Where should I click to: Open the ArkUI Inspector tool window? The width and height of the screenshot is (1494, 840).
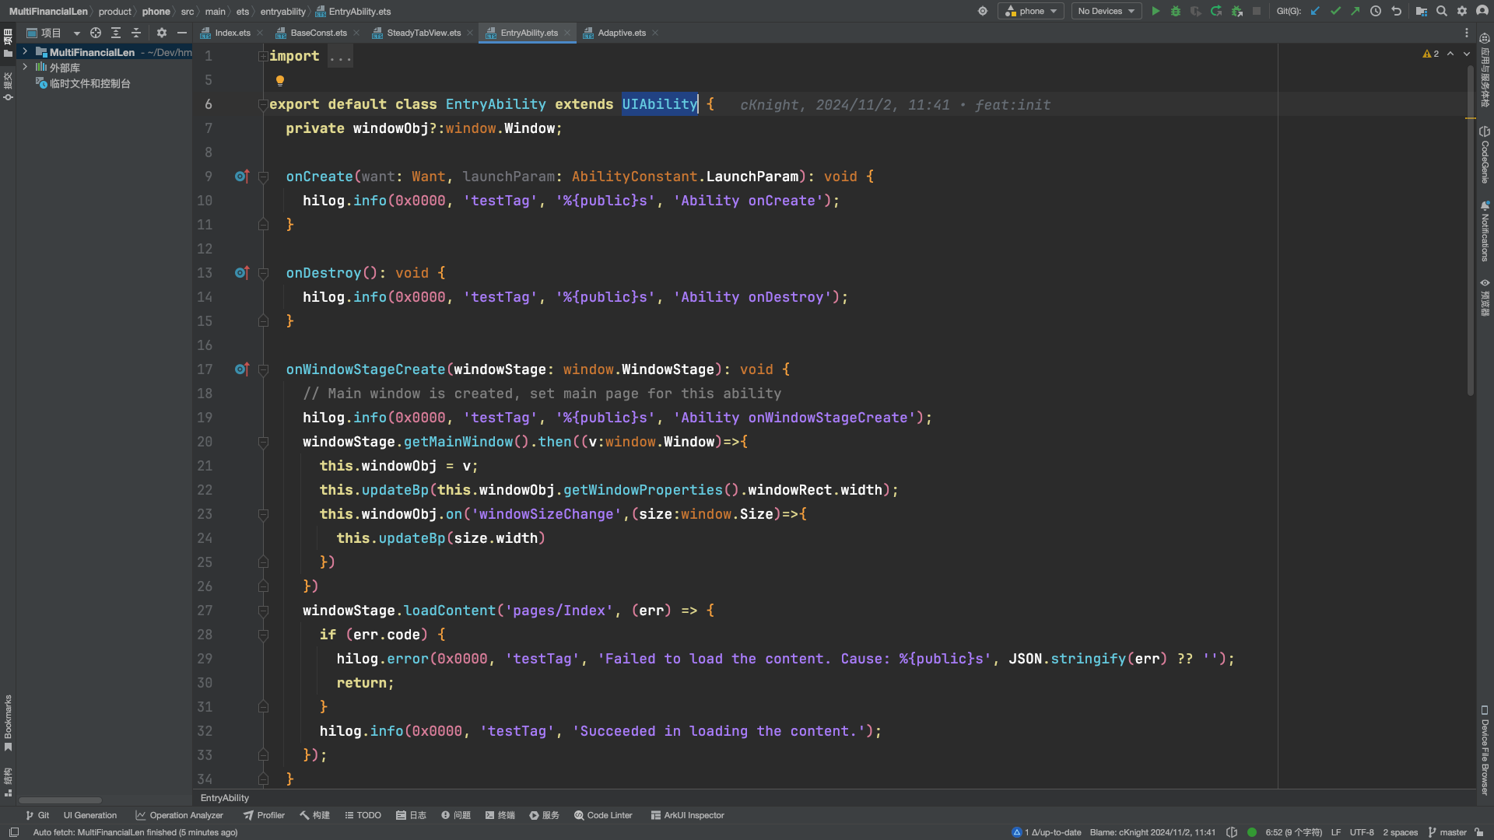(687, 815)
